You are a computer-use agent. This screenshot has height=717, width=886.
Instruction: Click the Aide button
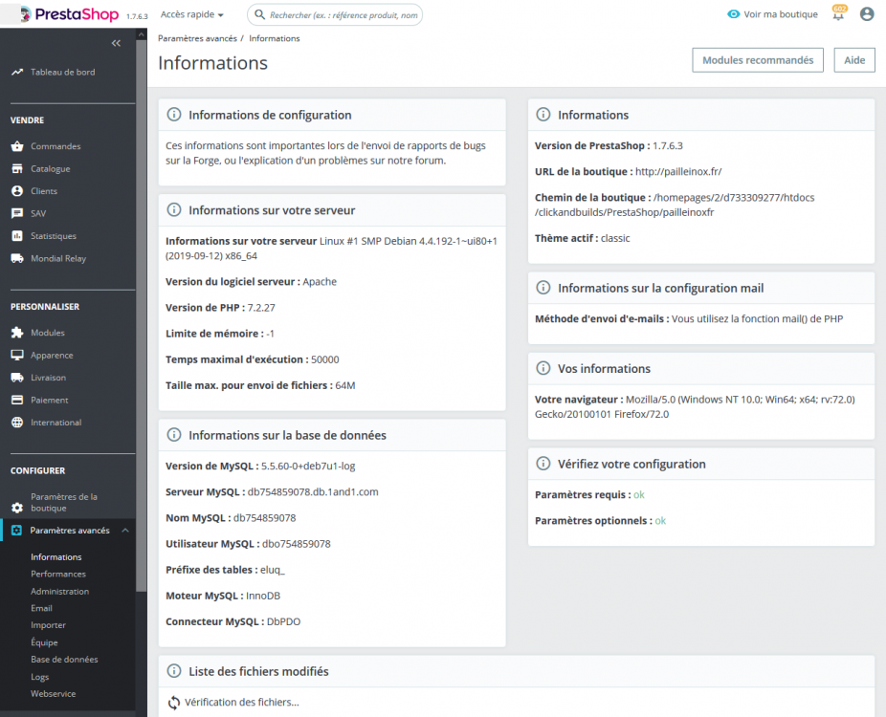(854, 60)
